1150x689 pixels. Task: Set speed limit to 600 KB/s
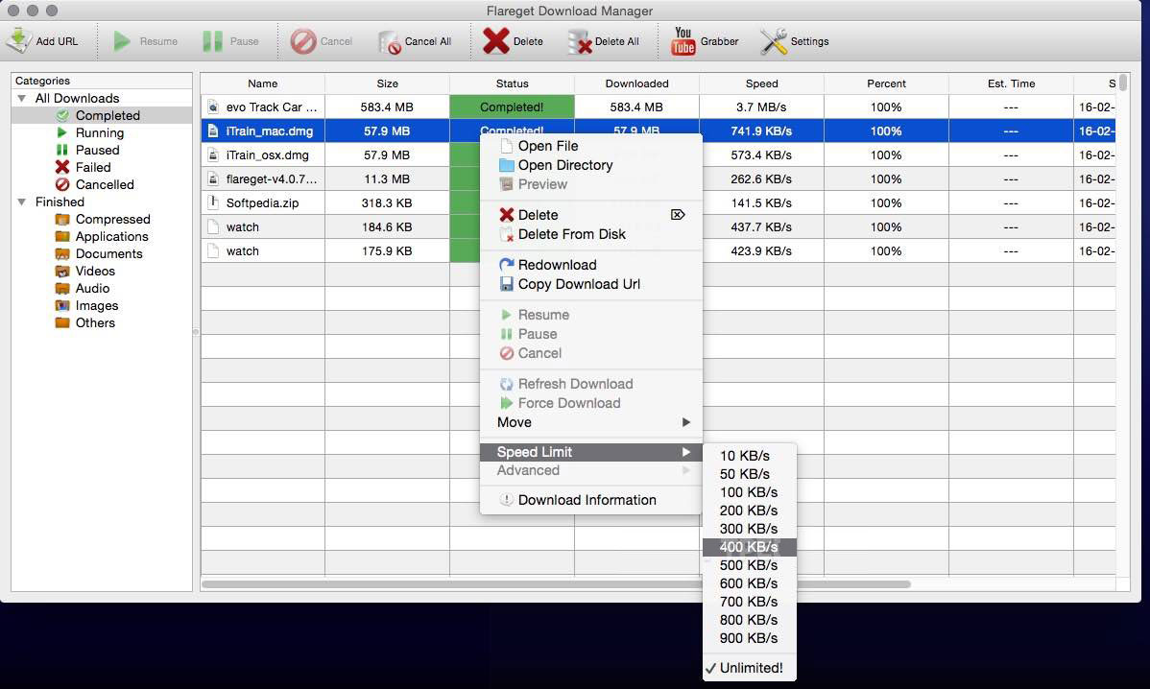(750, 583)
